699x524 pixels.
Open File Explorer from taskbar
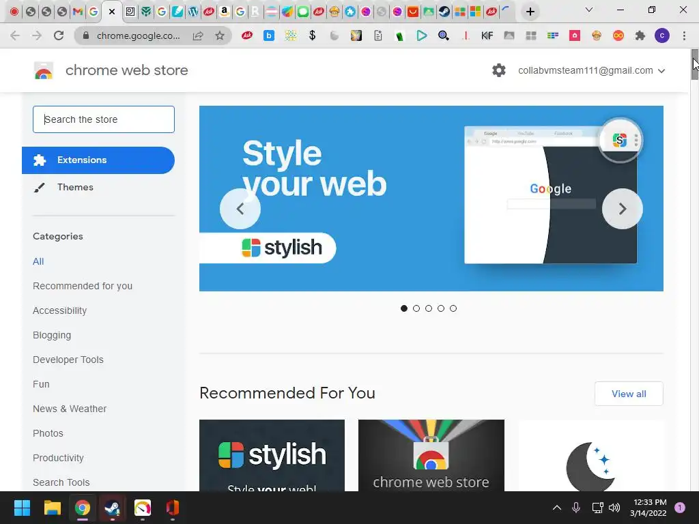[52, 508]
